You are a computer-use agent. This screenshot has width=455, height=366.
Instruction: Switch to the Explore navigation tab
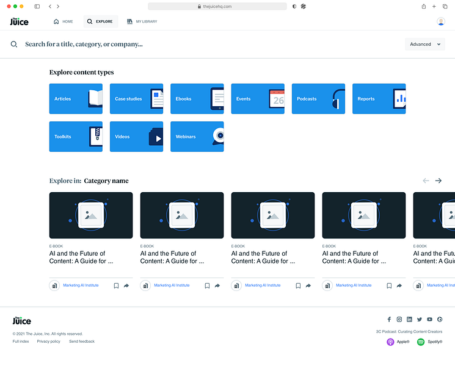(100, 21)
